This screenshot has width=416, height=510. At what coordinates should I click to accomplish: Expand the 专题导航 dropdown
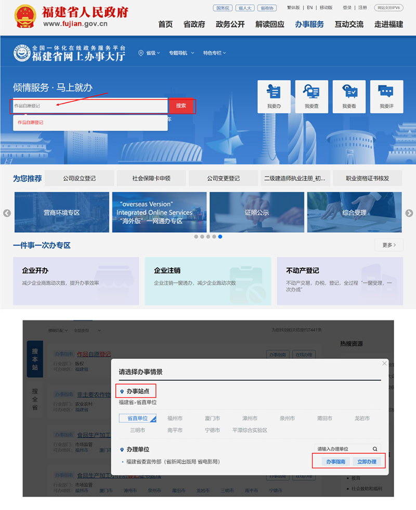click(181, 53)
